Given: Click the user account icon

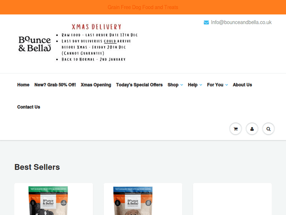Looking at the screenshot, I should coord(252,129).
